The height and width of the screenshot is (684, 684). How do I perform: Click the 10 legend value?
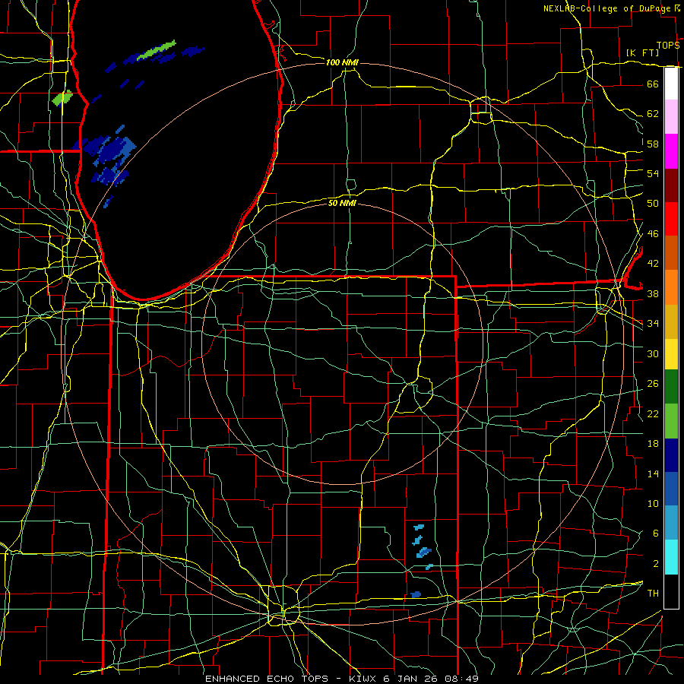[653, 503]
